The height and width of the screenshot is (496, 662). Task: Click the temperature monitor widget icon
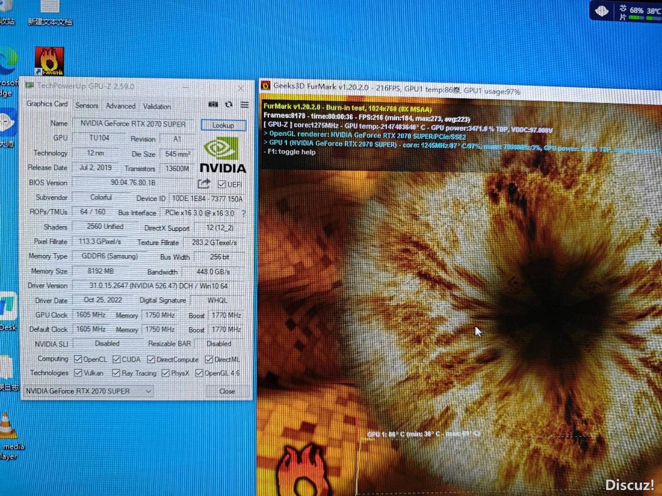point(602,11)
